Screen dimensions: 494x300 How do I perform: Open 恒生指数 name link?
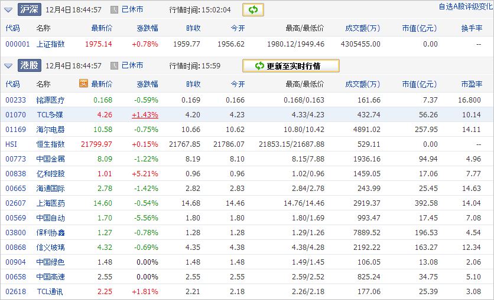pos(50,144)
